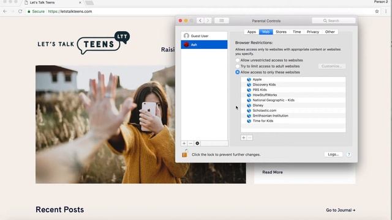This screenshot has height=220, width=392.
Task: Click the Let's Talk Teens logo
Action: [84, 43]
